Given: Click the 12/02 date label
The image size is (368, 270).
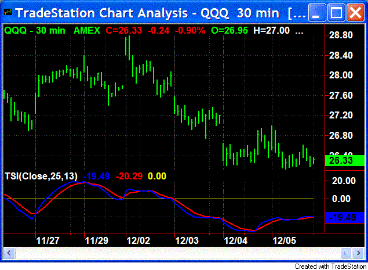Looking at the screenshot, I should click(139, 240).
